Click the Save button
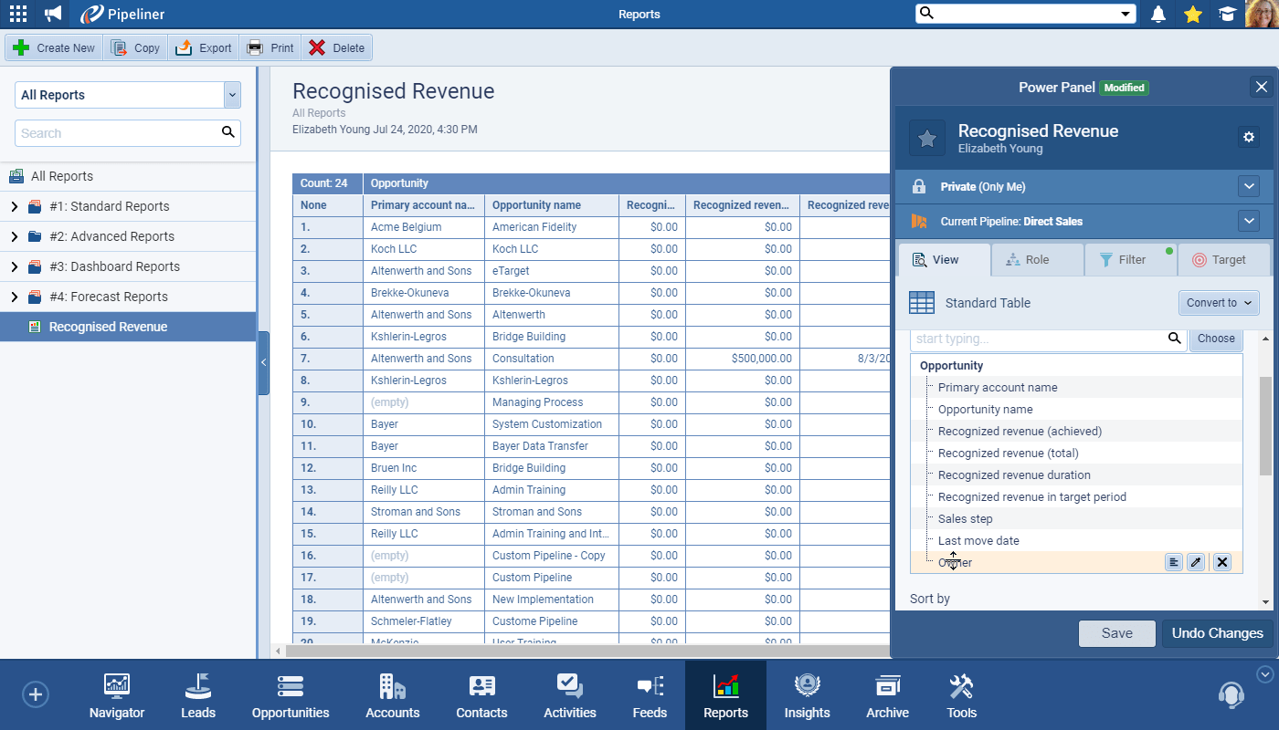This screenshot has height=730, width=1279. click(1116, 633)
